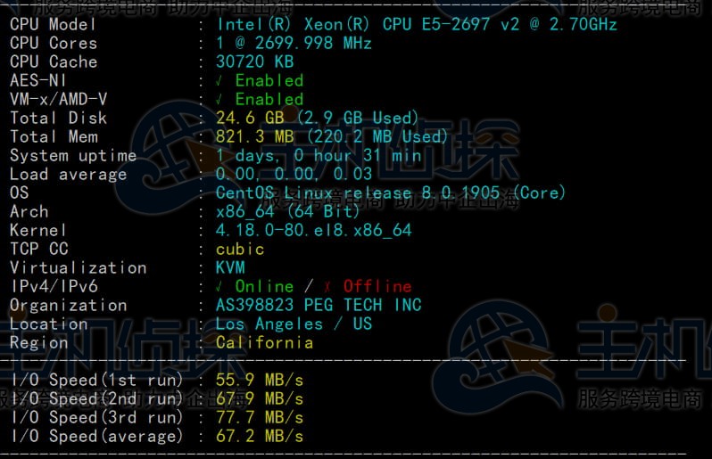Select the value '821.3 MB (220.2 MB Used)'
Viewport: 712px width, 459px height.
pyautogui.click(x=332, y=136)
